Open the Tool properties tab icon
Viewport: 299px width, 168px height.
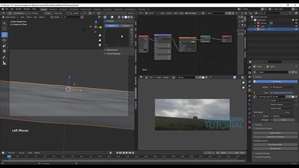tap(249, 67)
